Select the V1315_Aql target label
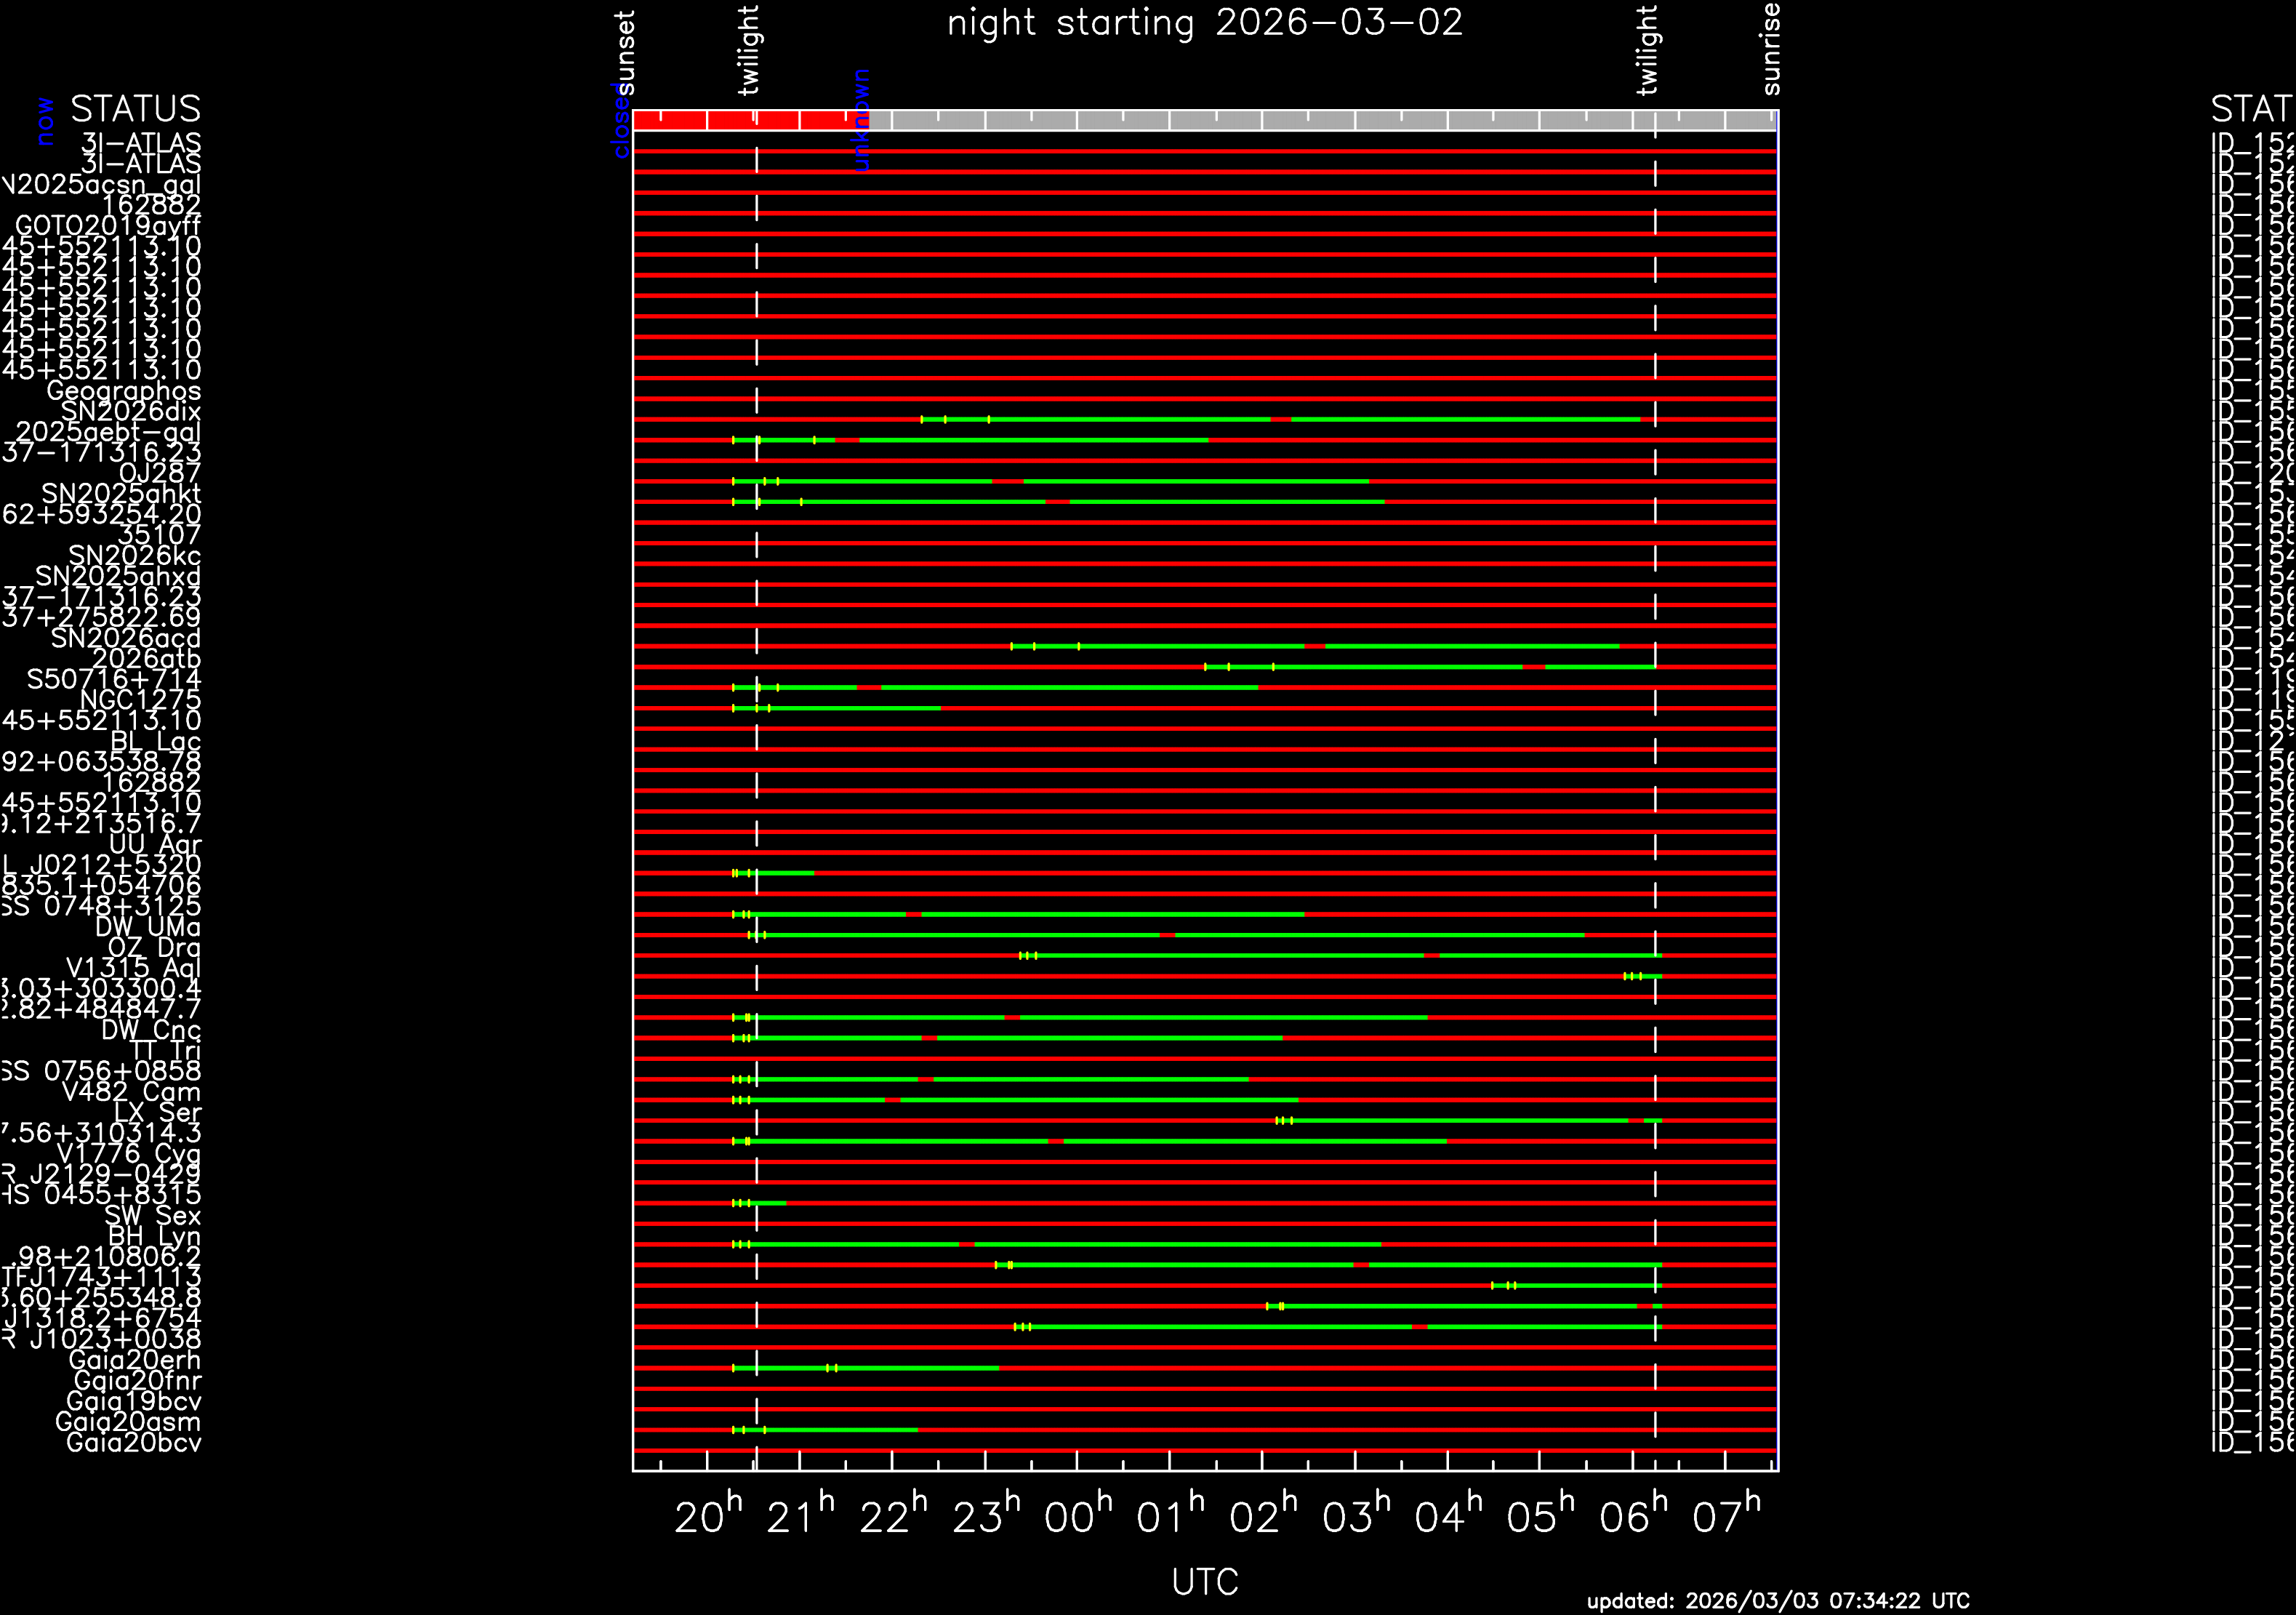 pyautogui.click(x=133, y=968)
